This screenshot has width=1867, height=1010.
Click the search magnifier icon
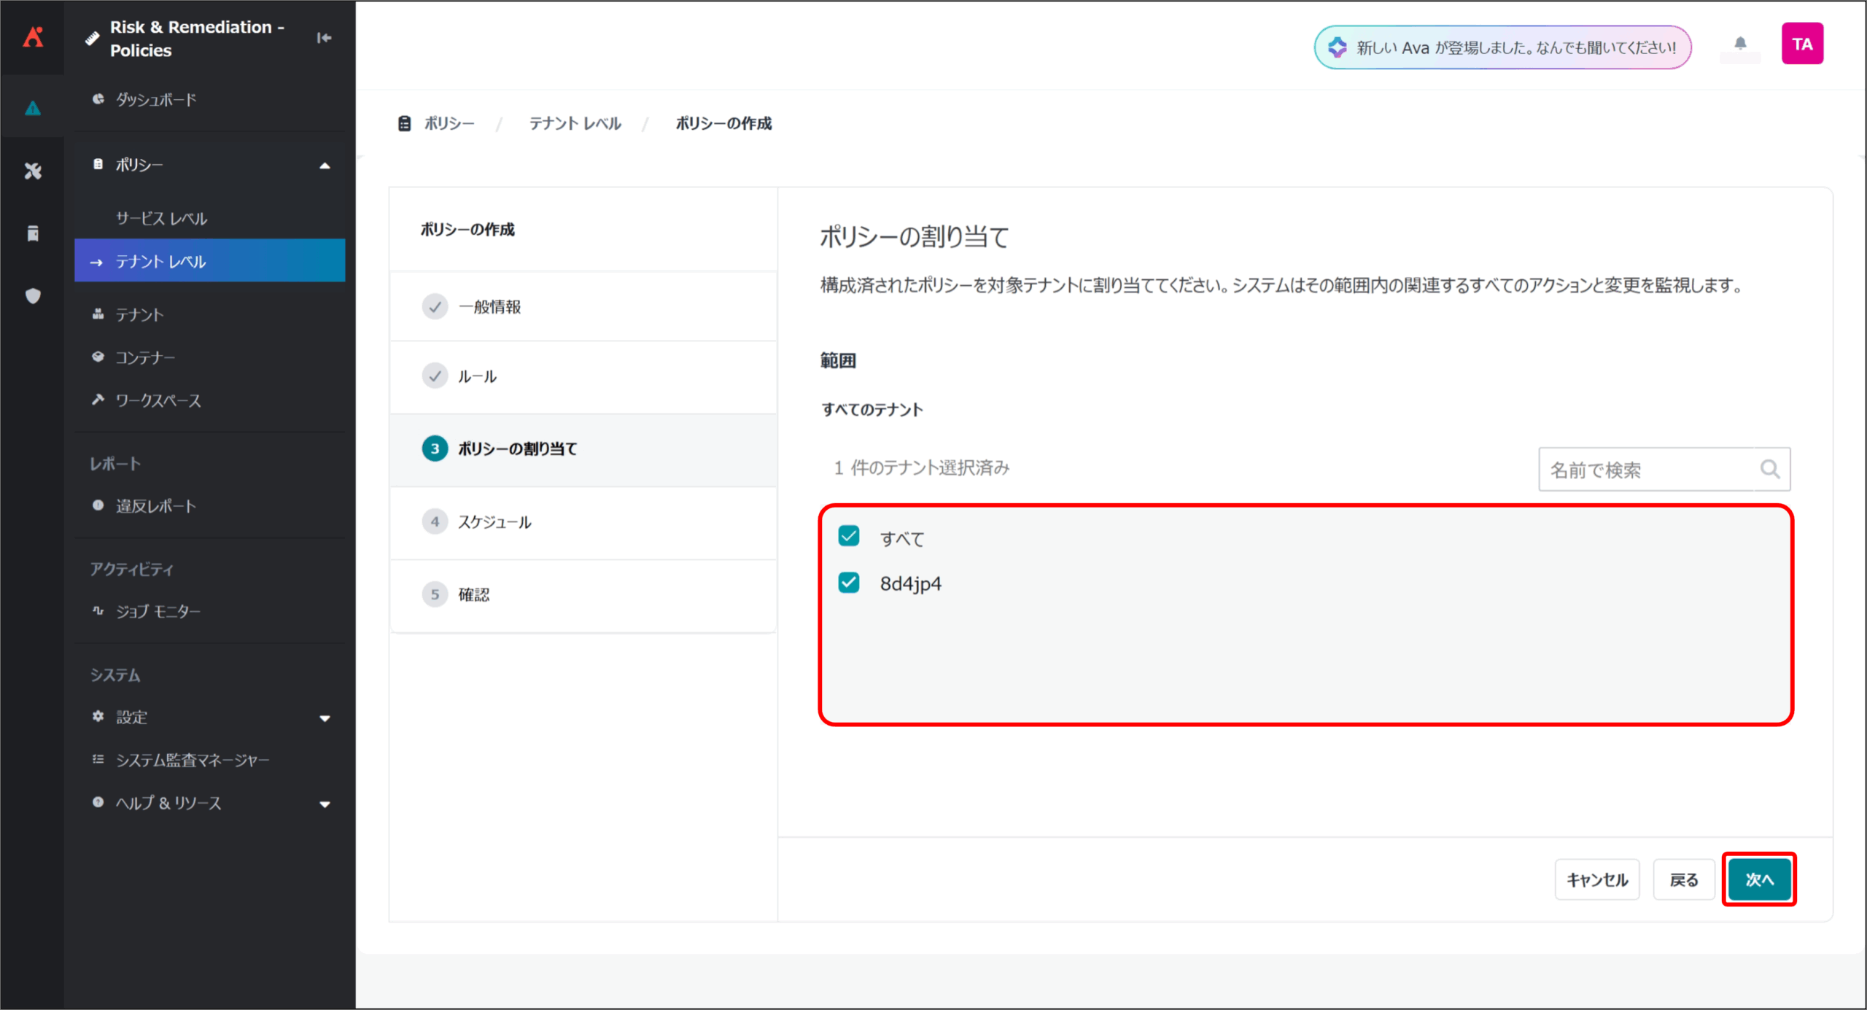(1770, 469)
